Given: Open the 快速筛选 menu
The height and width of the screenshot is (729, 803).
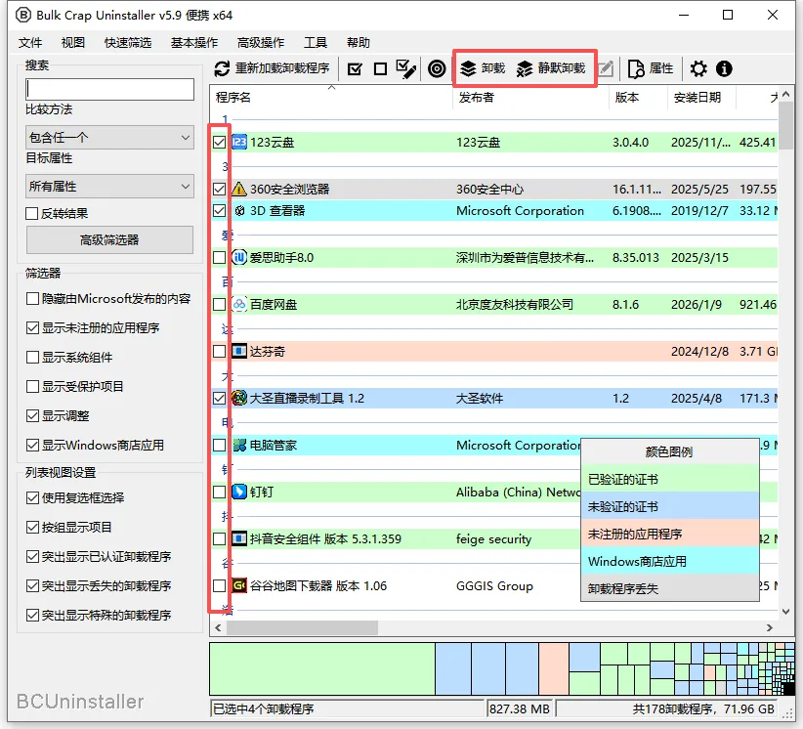Looking at the screenshot, I should click(128, 43).
